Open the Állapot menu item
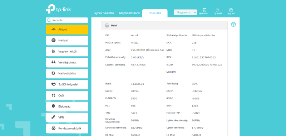 click(67, 30)
